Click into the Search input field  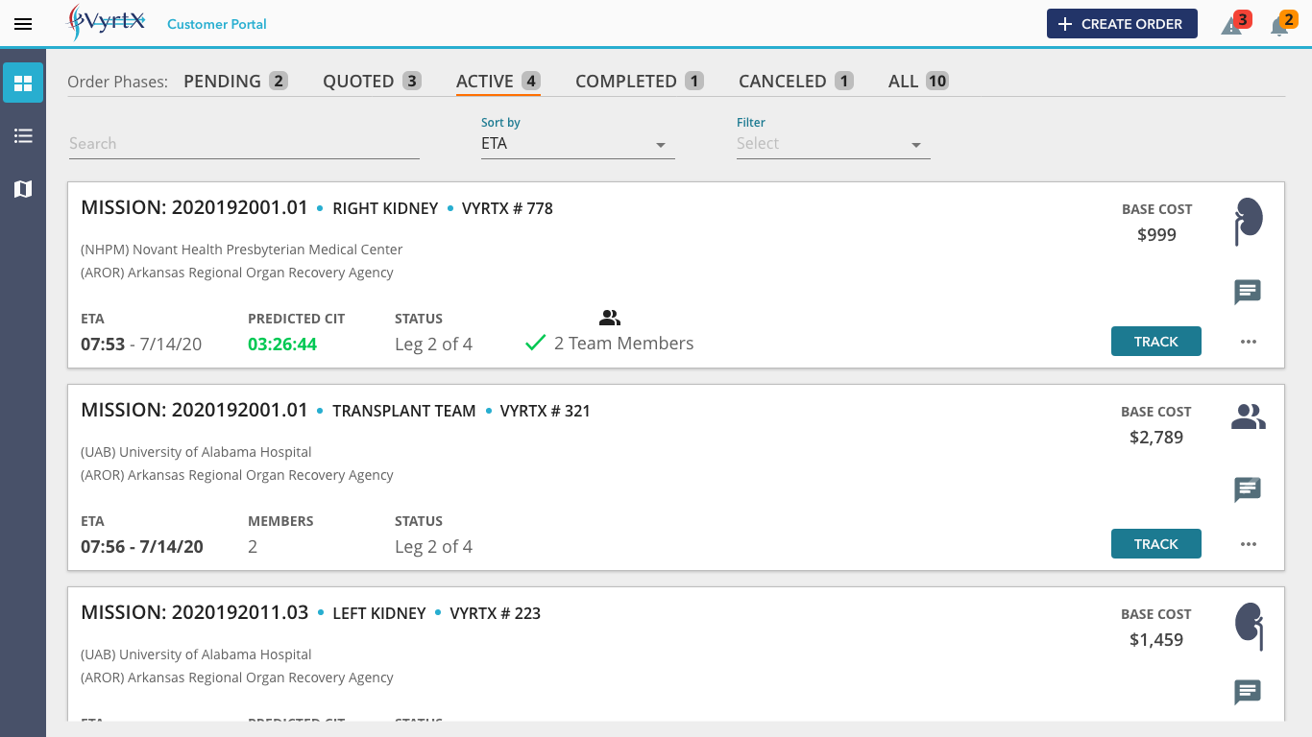244,144
